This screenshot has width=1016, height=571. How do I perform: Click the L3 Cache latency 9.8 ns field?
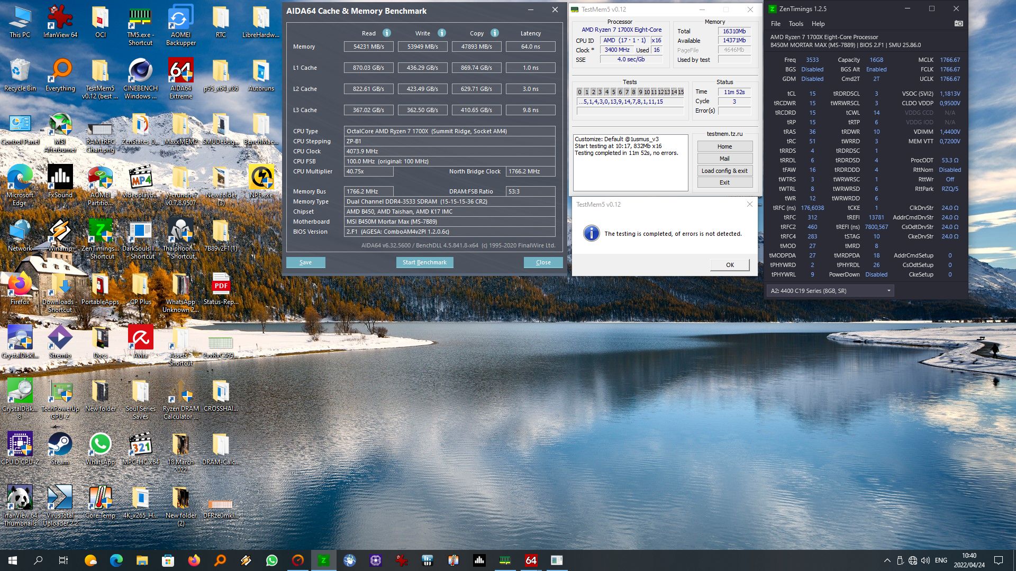(530, 110)
